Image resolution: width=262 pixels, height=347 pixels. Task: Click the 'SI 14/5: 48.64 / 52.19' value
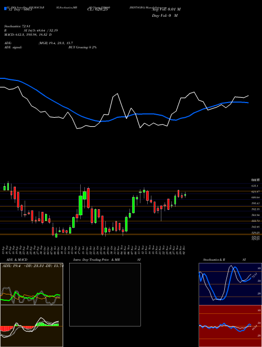pyautogui.click(x=41, y=30)
